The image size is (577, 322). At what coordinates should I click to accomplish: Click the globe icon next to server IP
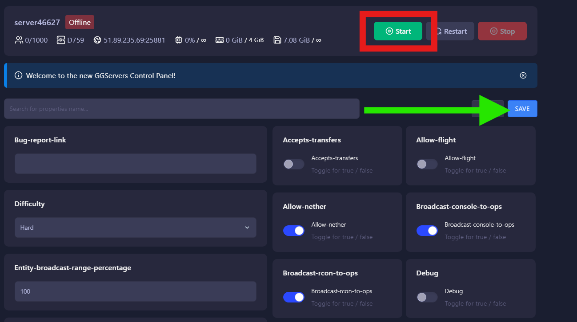pyautogui.click(x=97, y=39)
